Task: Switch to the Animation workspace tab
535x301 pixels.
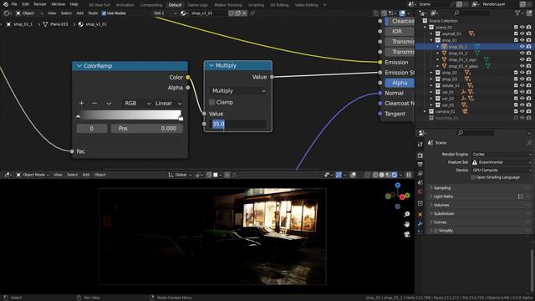Action: pyautogui.click(x=125, y=5)
